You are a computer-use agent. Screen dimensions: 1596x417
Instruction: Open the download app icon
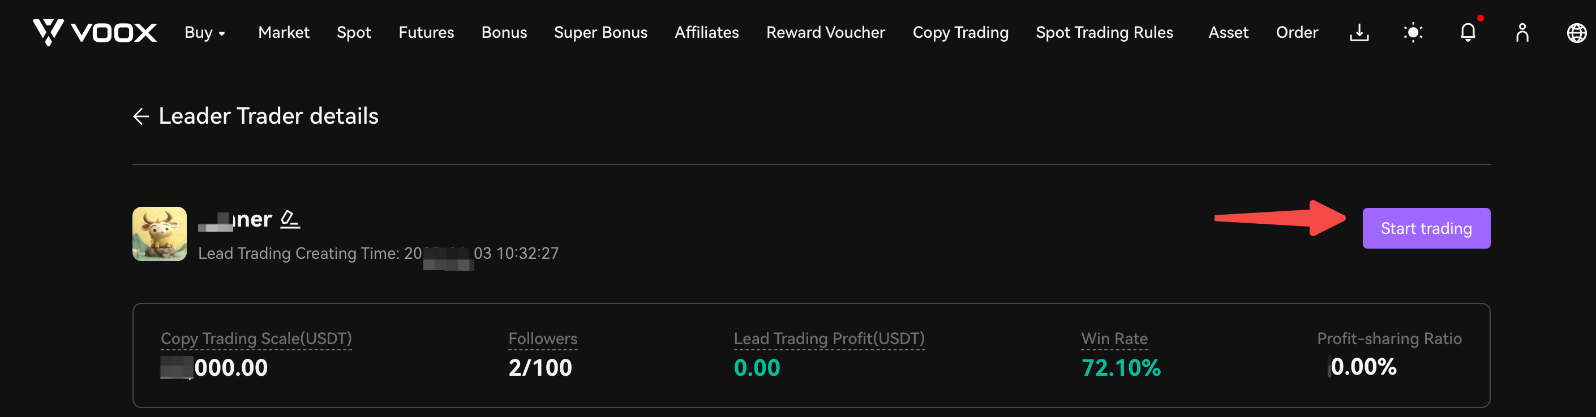pos(1359,32)
